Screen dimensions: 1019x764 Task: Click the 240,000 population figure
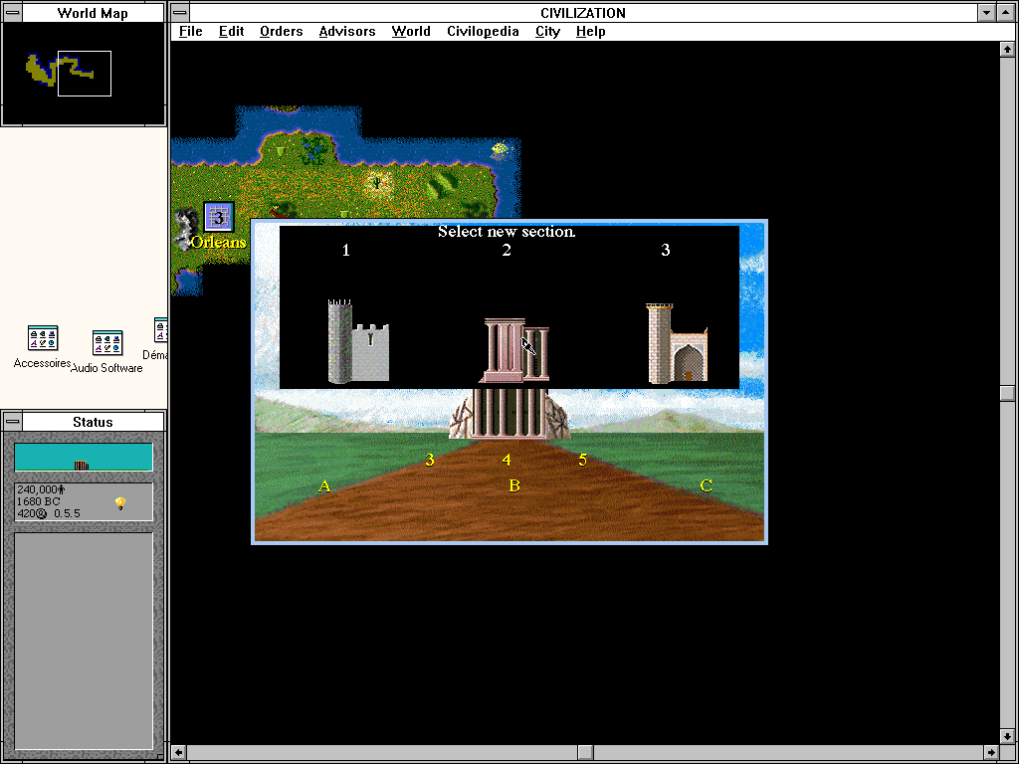(42, 489)
